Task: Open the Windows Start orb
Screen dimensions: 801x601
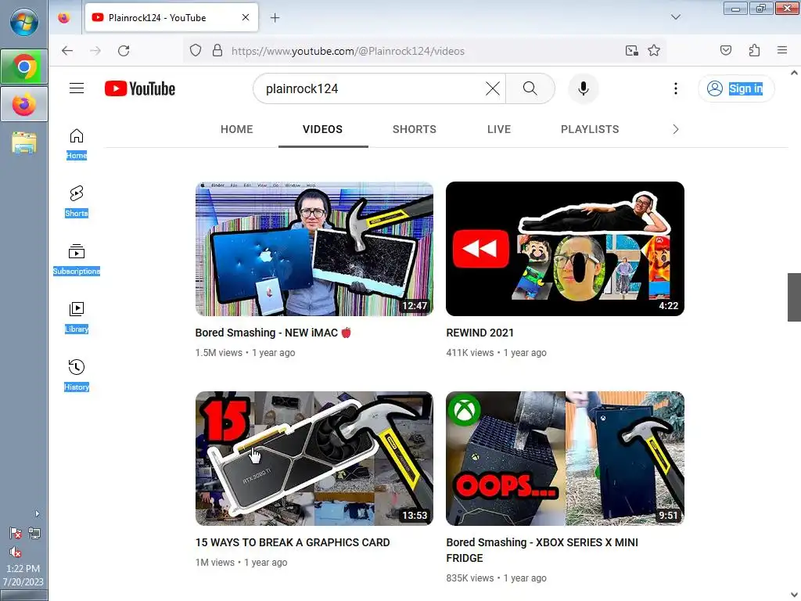Action: click(23, 23)
